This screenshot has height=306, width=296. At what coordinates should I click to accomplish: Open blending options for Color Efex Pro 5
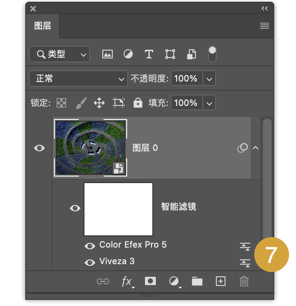click(245, 246)
